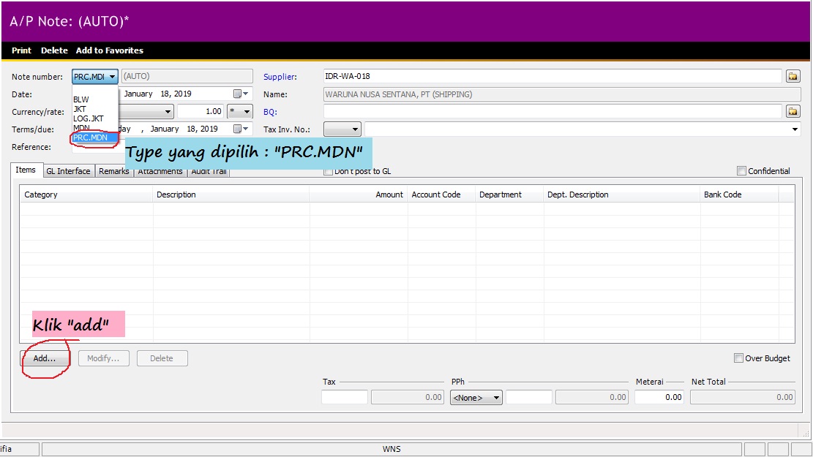Click Add to Favorites in toolbar
Screen dimensions: 813x457
(x=109, y=50)
